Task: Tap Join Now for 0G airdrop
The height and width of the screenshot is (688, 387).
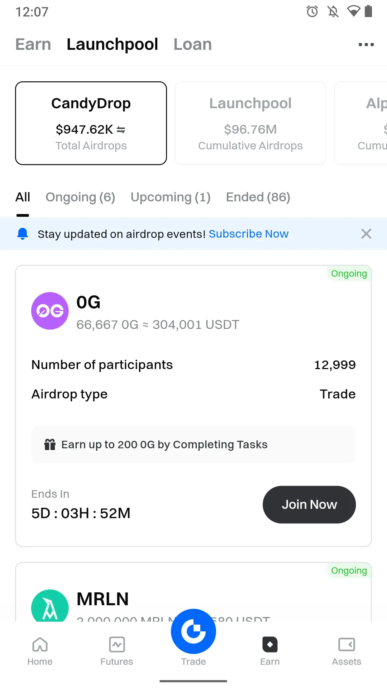Action: click(x=309, y=505)
